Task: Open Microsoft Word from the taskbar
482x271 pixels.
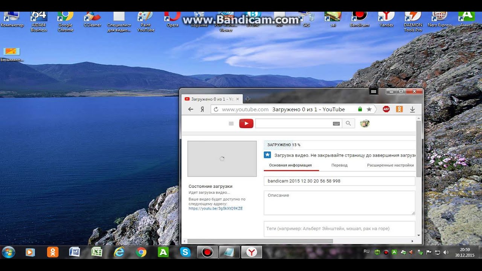Action: [x=75, y=252]
